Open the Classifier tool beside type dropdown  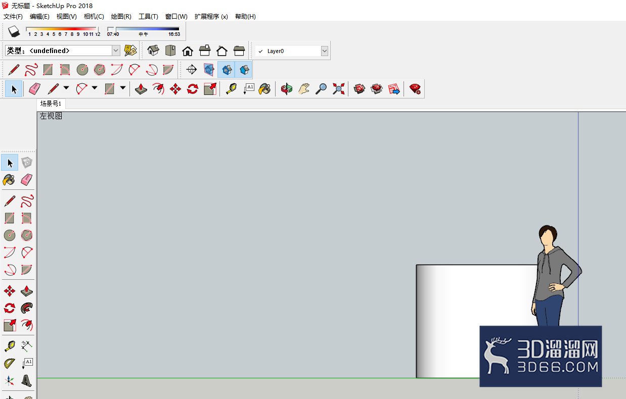130,51
